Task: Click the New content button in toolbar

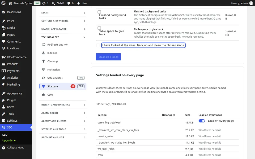Action: 82,3
